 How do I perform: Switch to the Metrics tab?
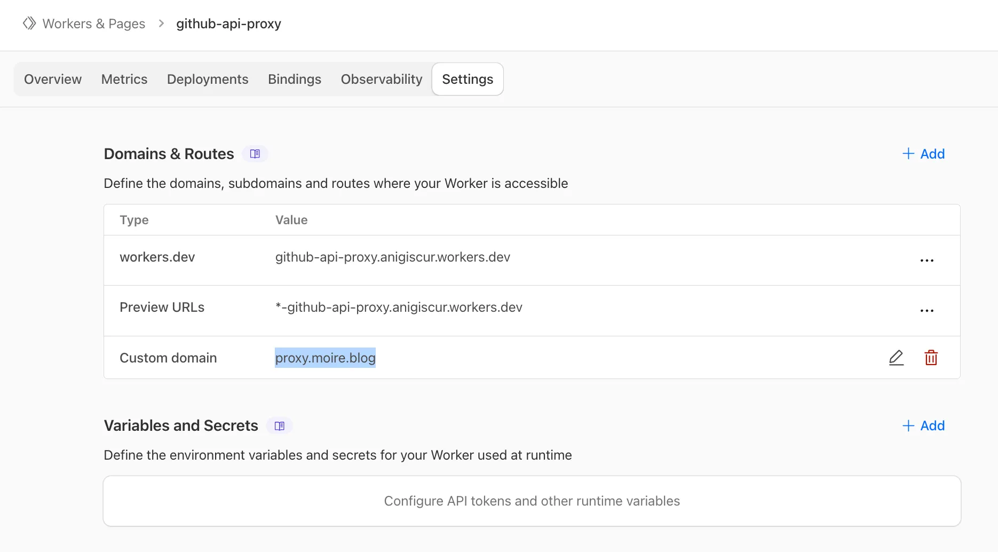[124, 79]
